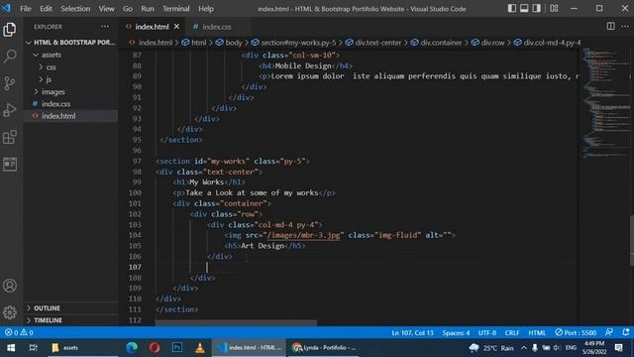Viewport: 634px width, 357px height.
Task: Open the Extensions view
Action: point(10,137)
